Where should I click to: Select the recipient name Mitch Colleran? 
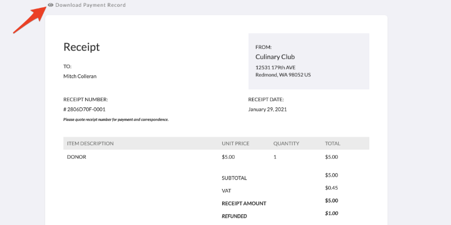tap(80, 76)
